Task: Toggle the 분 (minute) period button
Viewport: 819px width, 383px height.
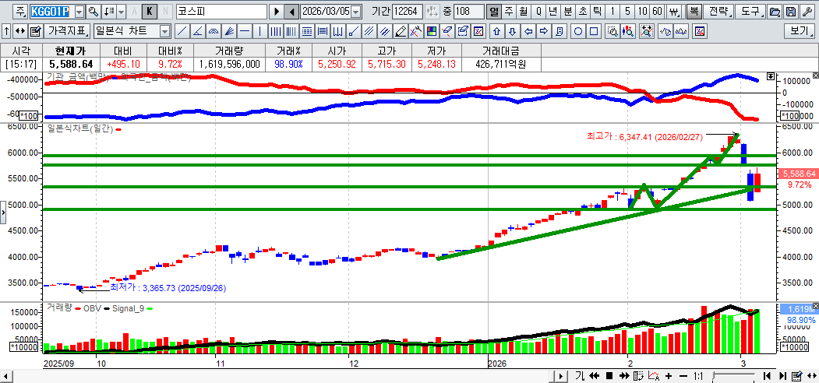Action: click(x=567, y=12)
